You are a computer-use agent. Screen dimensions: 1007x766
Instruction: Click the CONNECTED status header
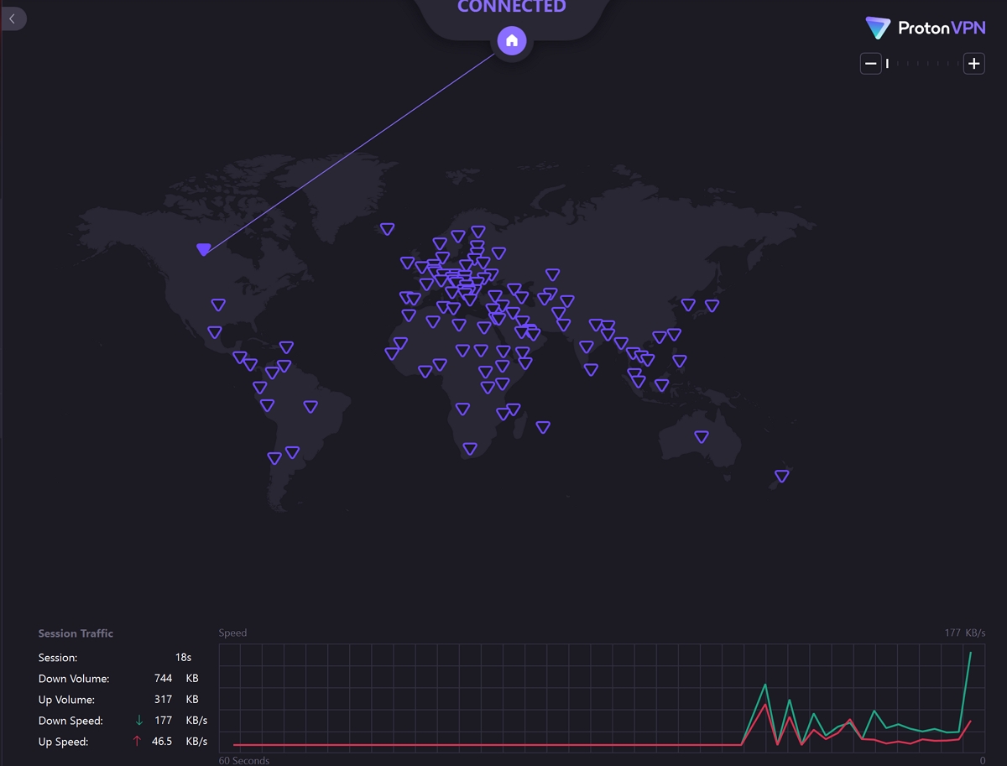coord(511,7)
